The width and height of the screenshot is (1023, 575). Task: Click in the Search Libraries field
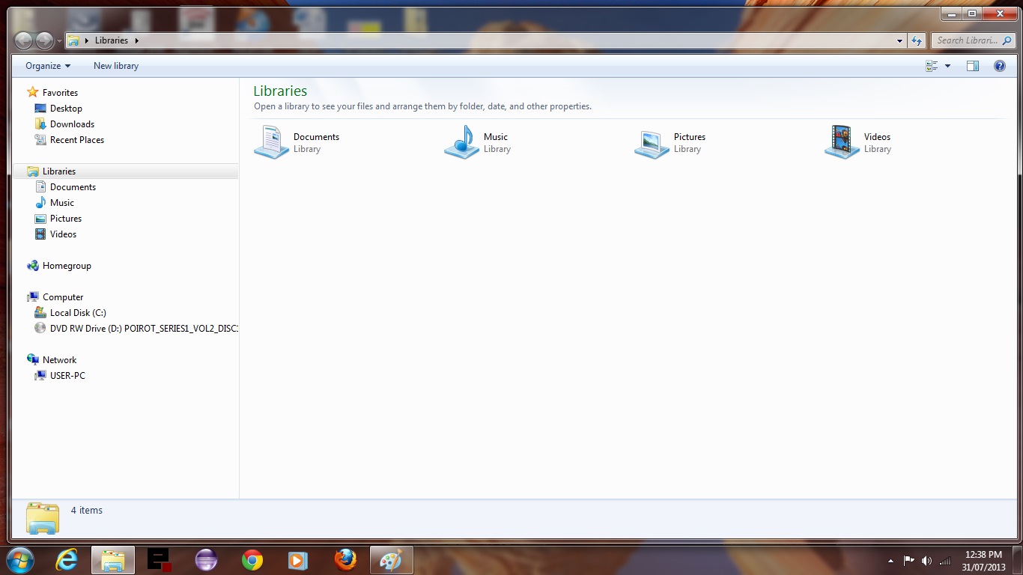(966, 40)
